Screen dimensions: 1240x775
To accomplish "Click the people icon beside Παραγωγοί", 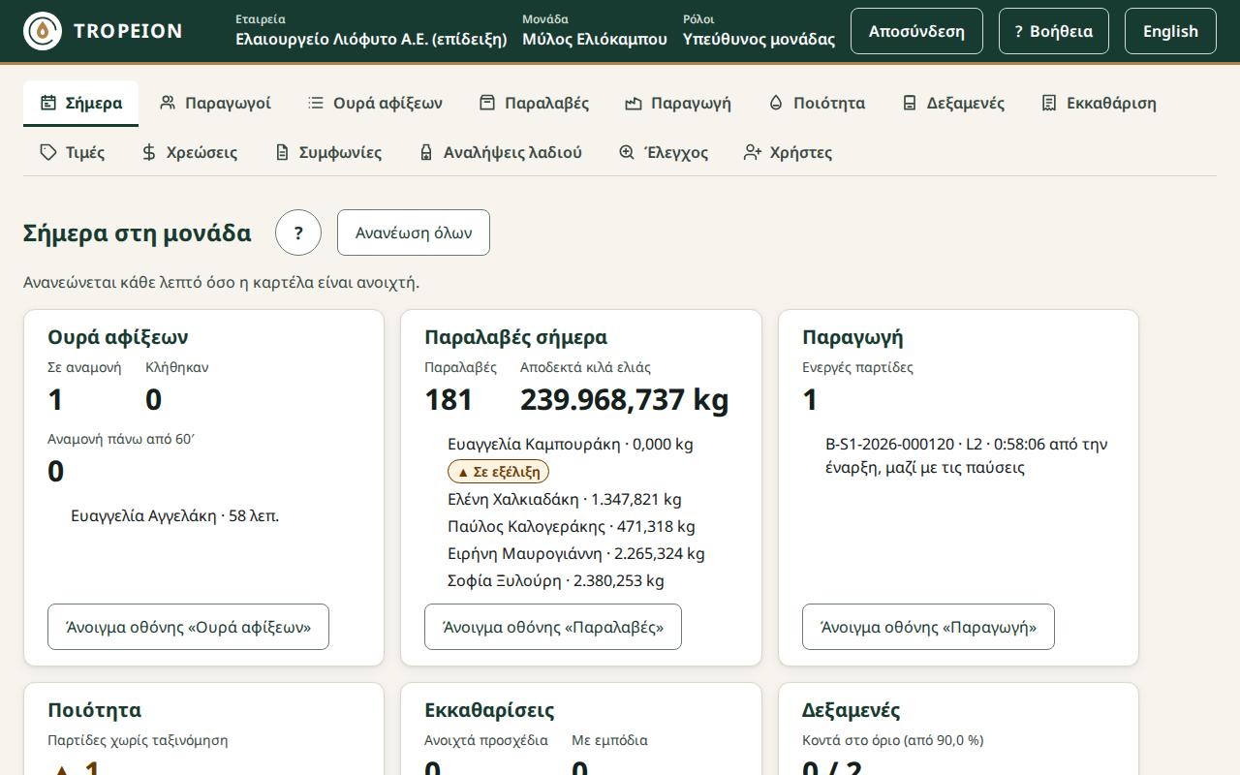I will [168, 103].
